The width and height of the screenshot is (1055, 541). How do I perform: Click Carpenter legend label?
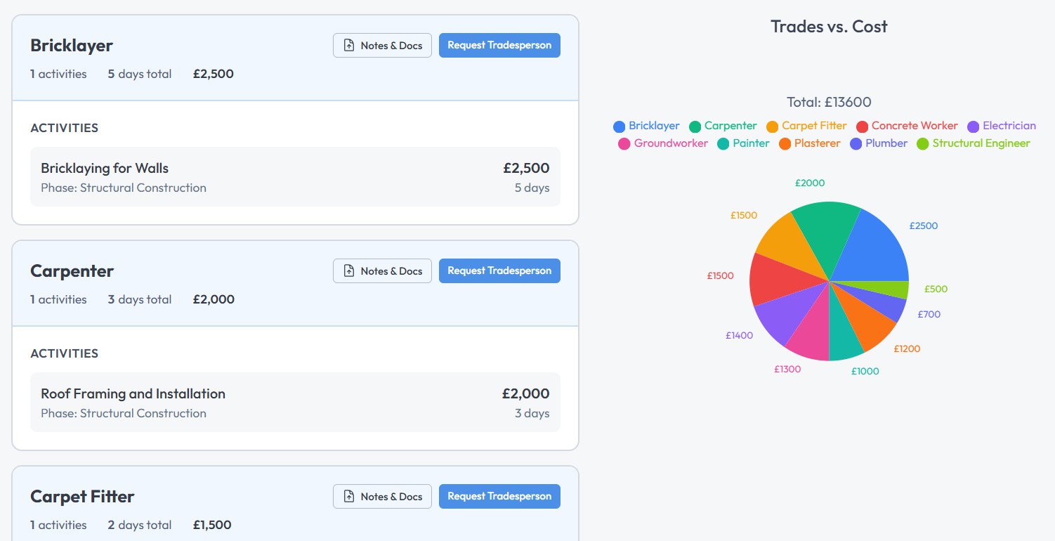[730, 126]
